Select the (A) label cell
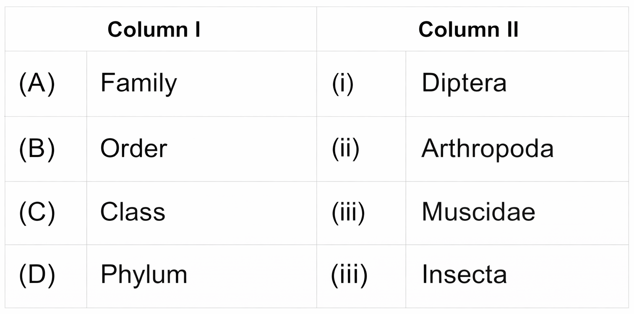634x314 pixels. point(37,83)
